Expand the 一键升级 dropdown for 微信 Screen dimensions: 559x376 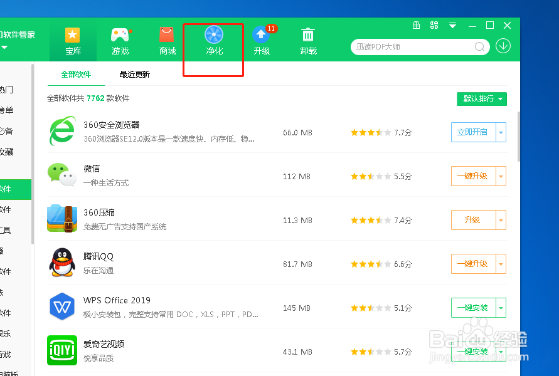coord(501,176)
